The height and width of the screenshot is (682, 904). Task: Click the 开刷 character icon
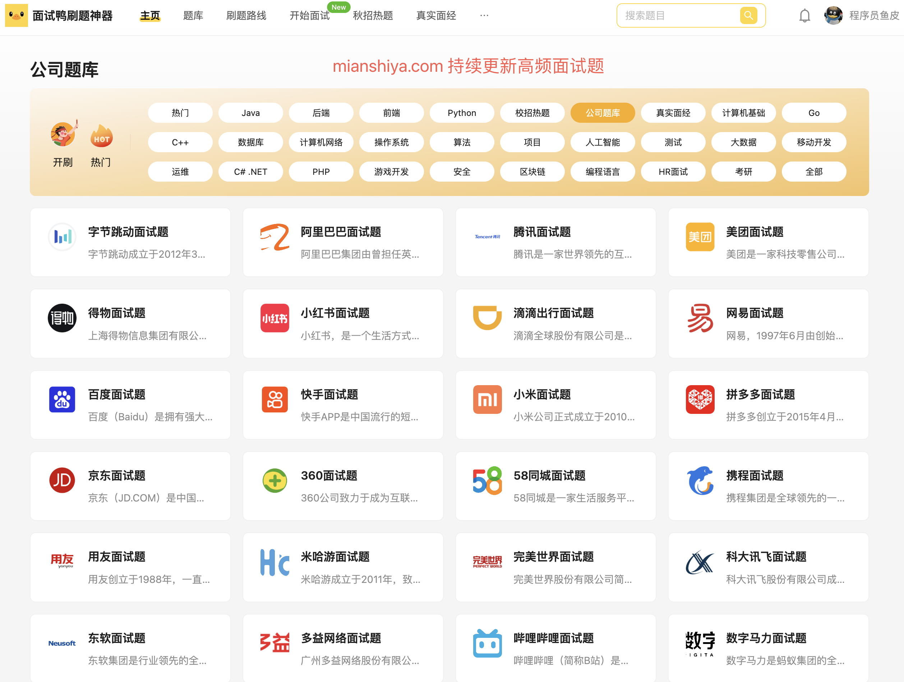(x=63, y=135)
